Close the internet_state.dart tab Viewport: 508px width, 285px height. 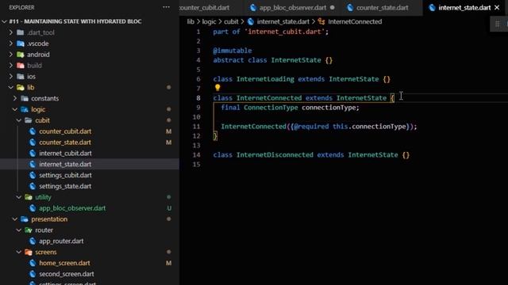(x=497, y=7)
